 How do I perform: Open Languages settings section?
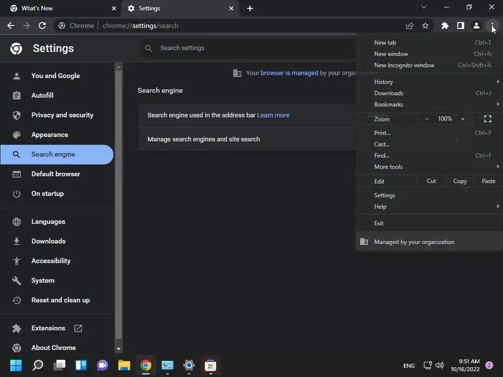(x=57, y=221)
